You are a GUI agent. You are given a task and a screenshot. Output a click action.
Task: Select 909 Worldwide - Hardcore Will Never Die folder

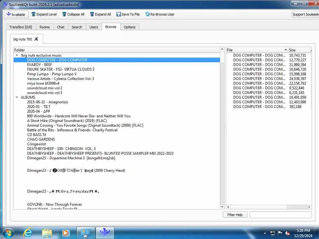79,116
